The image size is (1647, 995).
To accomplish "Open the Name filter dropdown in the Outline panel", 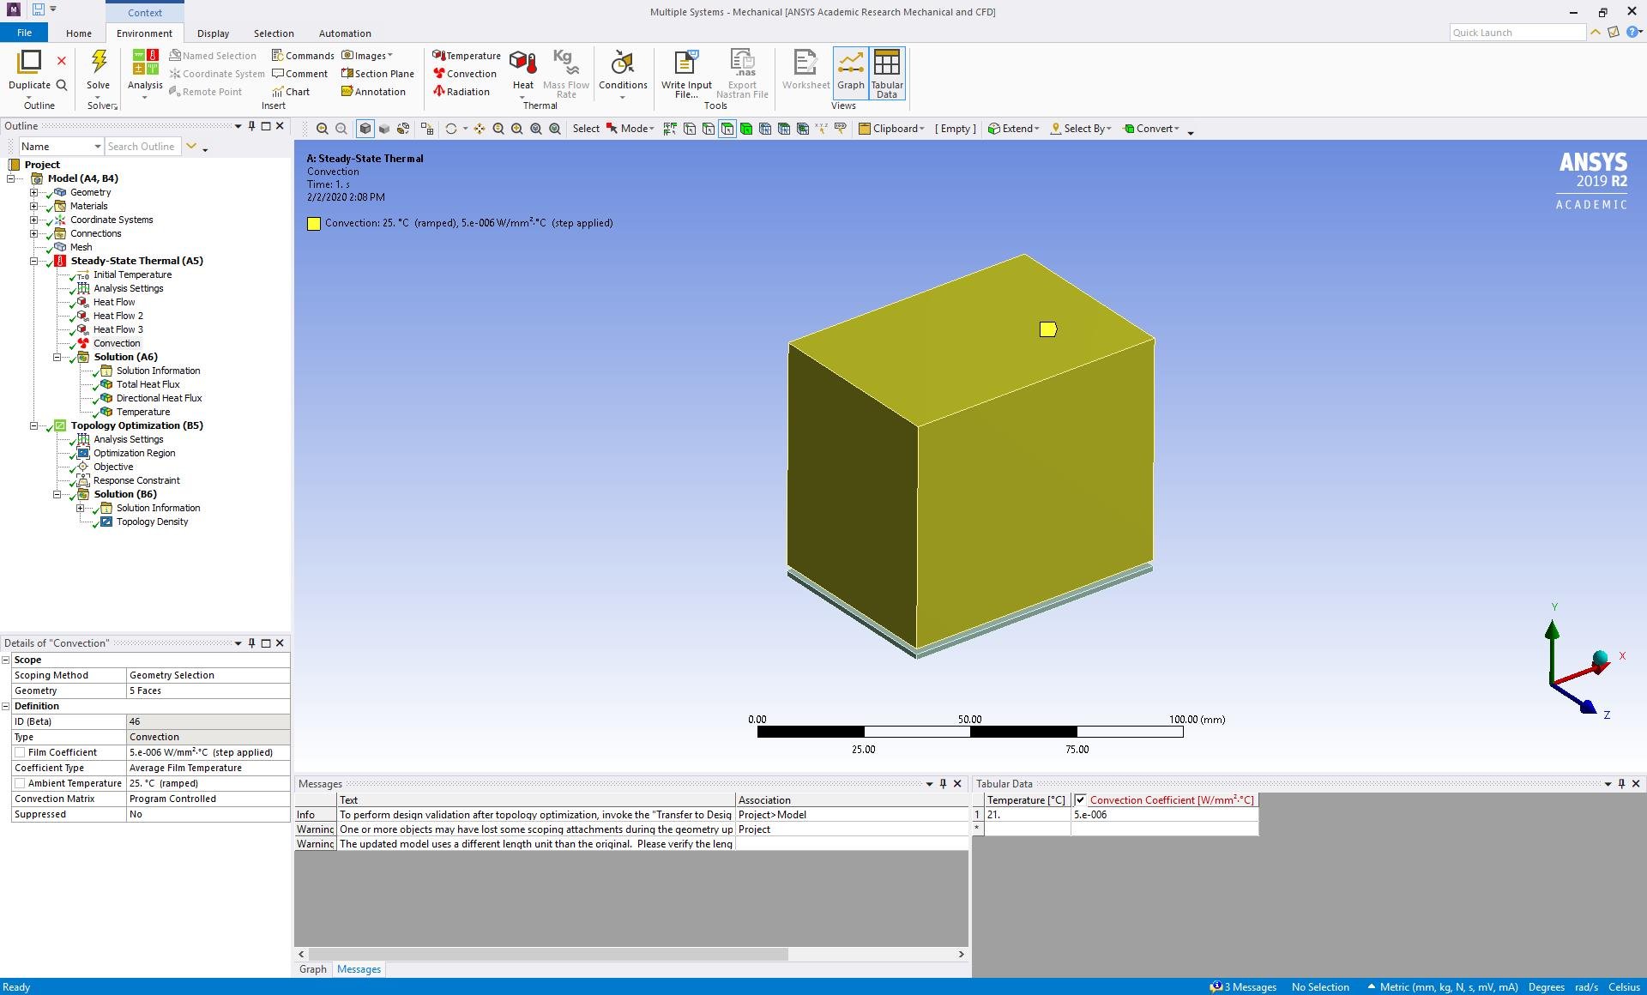I will coord(97,147).
